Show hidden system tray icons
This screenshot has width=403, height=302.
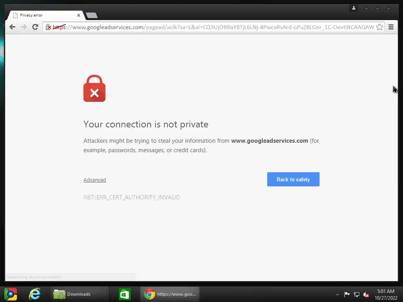point(337,295)
